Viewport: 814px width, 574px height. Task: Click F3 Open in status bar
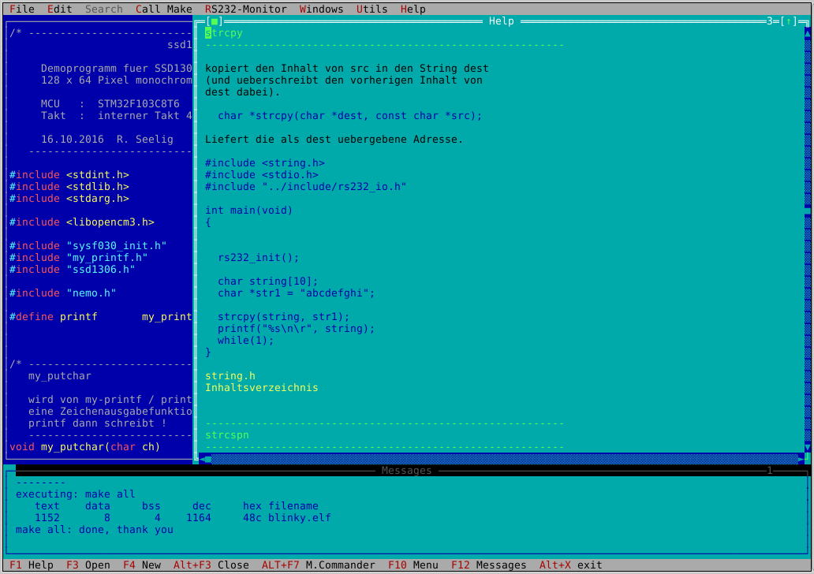[x=88, y=565]
